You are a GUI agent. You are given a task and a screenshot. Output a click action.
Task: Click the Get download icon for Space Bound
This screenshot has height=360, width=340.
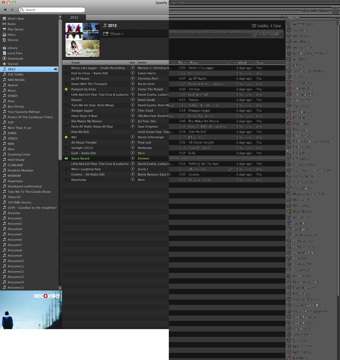[133, 158]
